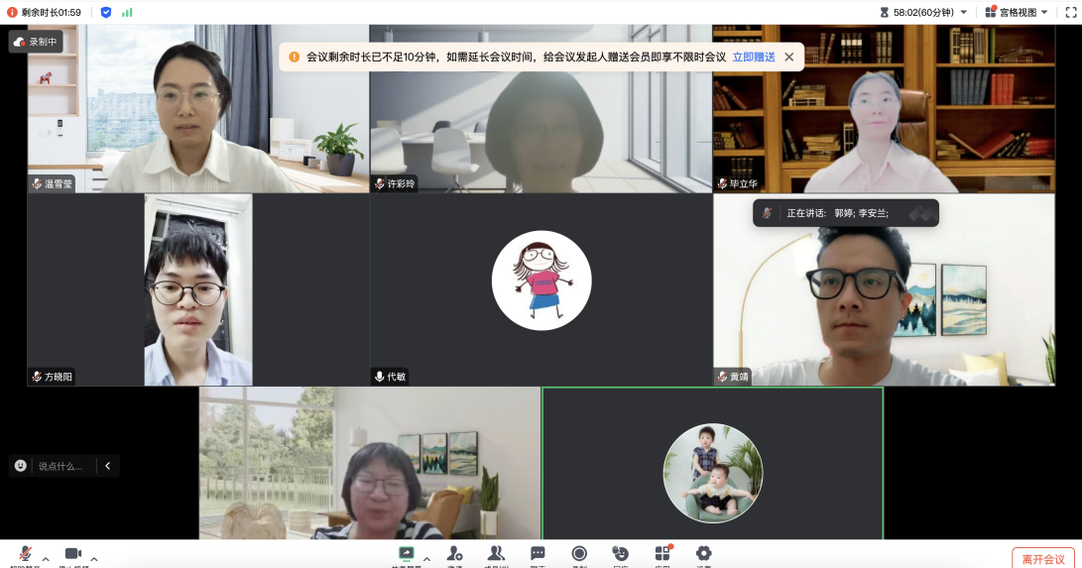Expand the 58:02 meeting timer dropdown
Viewport: 1082px width, 568px height.
pyautogui.click(x=963, y=12)
